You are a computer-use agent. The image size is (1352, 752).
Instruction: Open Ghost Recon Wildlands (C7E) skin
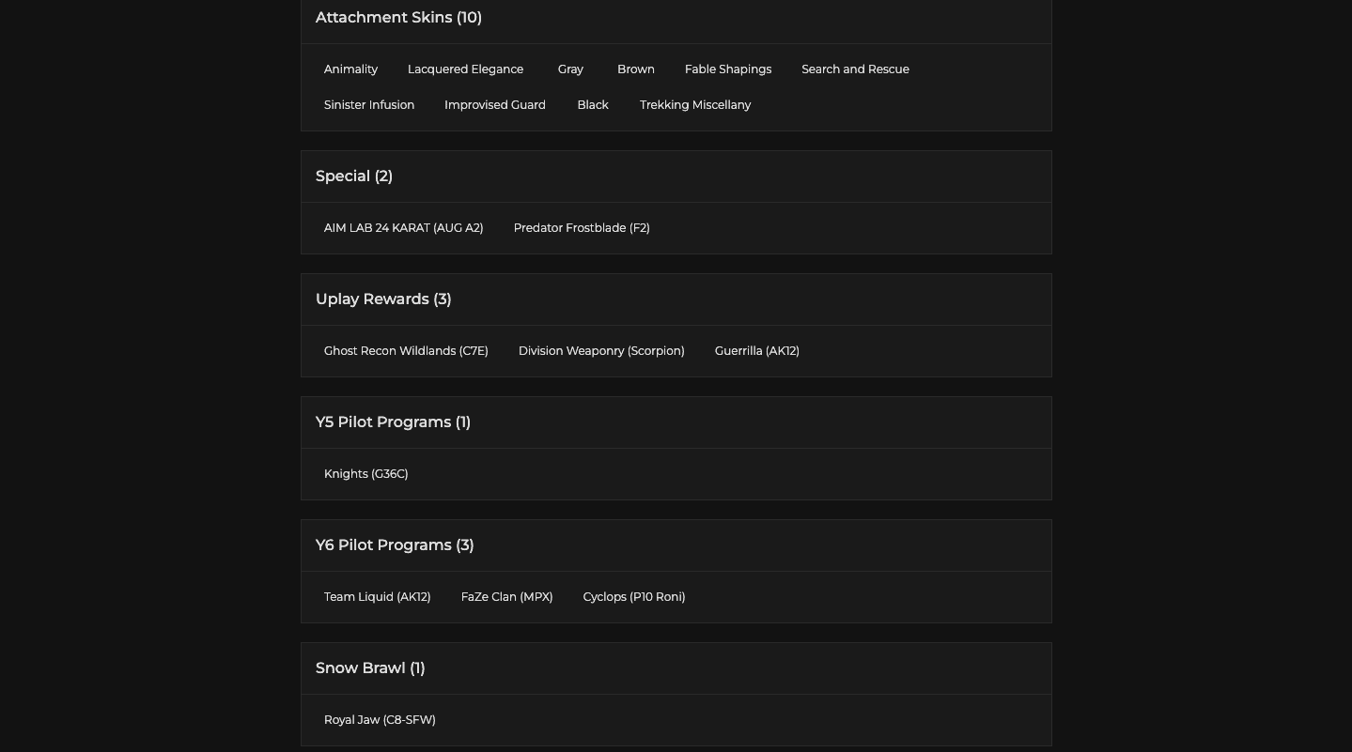(406, 351)
